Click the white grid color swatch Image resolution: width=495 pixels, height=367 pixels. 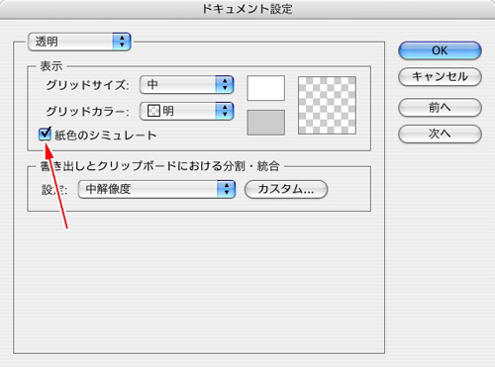[265, 88]
